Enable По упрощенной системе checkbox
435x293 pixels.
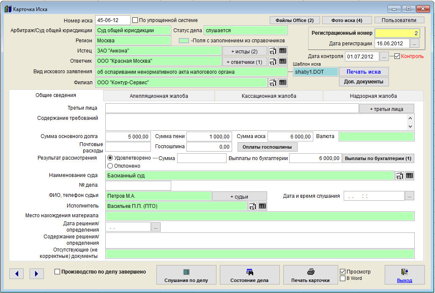pyautogui.click(x=135, y=20)
